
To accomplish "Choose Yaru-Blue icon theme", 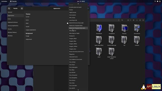I will (x=78, y=70).
